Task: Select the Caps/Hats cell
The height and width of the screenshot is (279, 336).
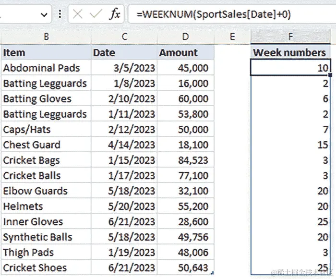Action: 46,129
